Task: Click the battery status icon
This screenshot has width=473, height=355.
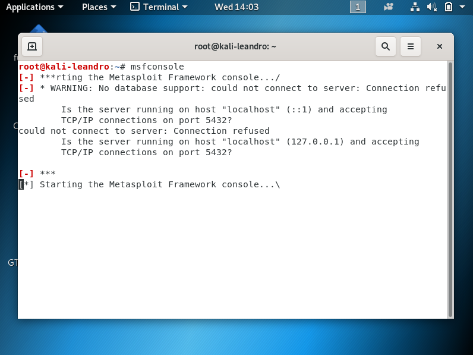Action: click(x=449, y=7)
